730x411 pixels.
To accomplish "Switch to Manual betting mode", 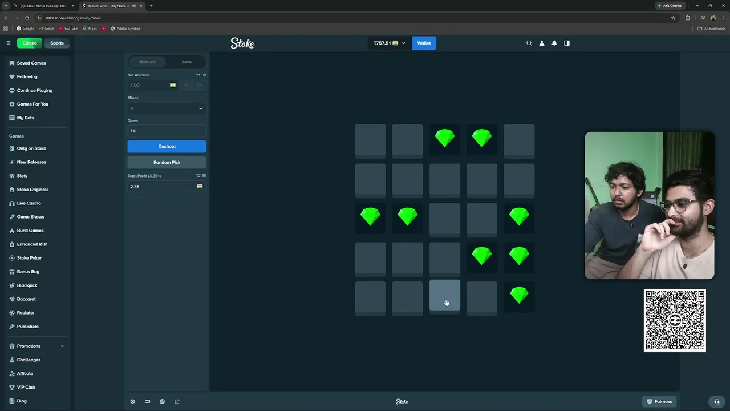I will tap(147, 62).
